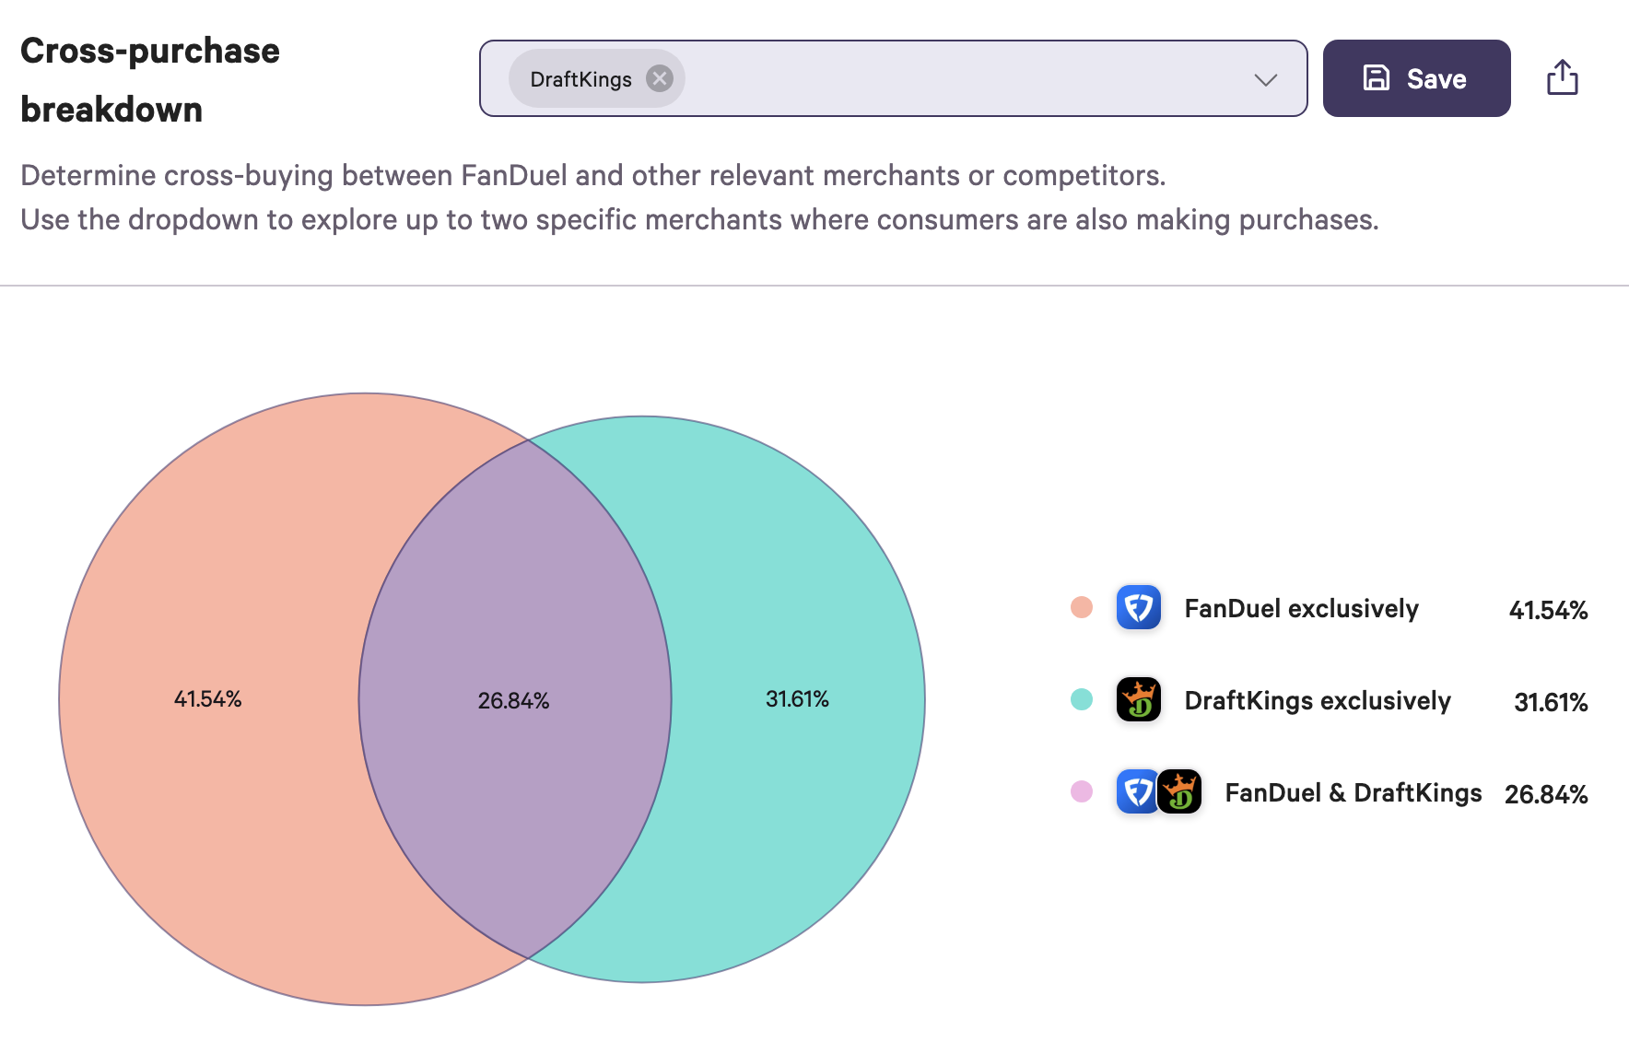
Task: Expand the merchant dropdown chevron
Action: [x=1266, y=79]
